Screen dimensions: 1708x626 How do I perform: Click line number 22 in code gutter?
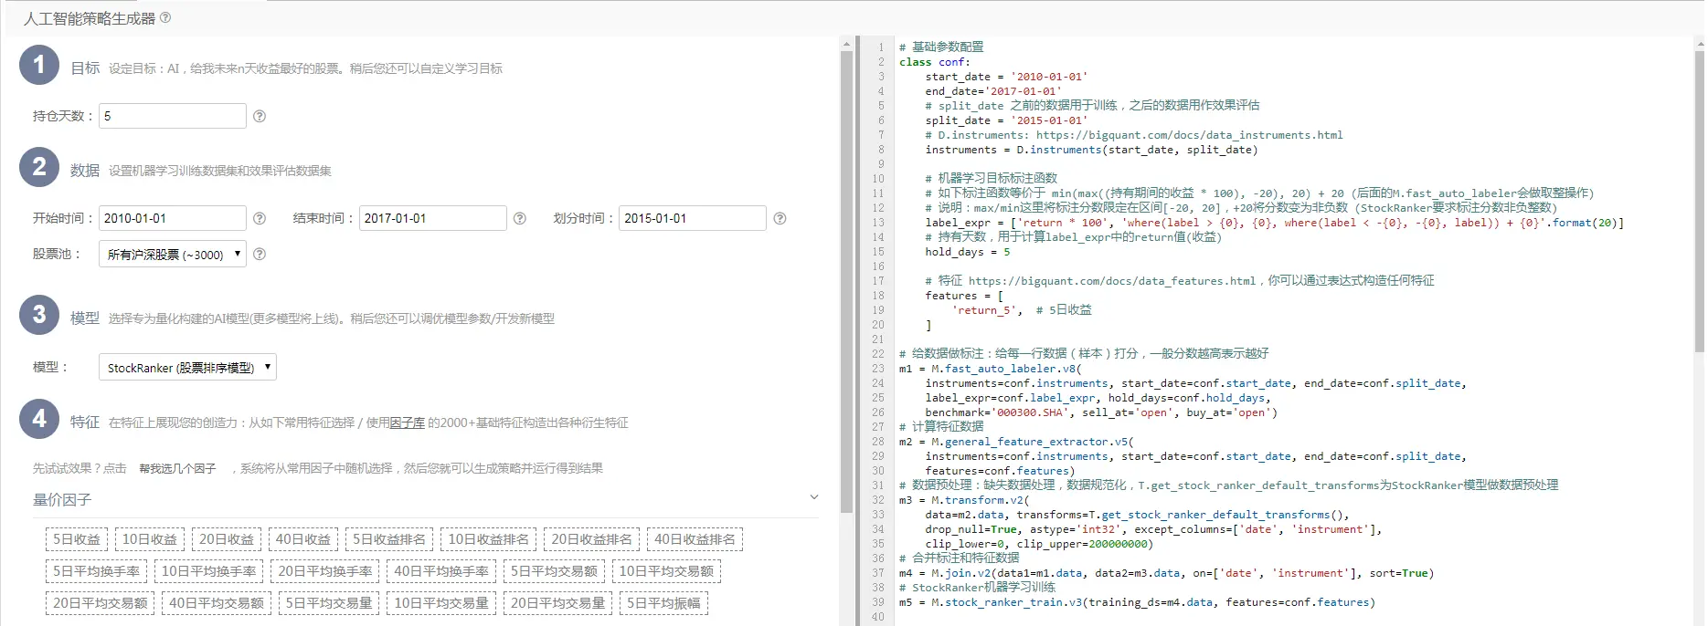coord(877,354)
